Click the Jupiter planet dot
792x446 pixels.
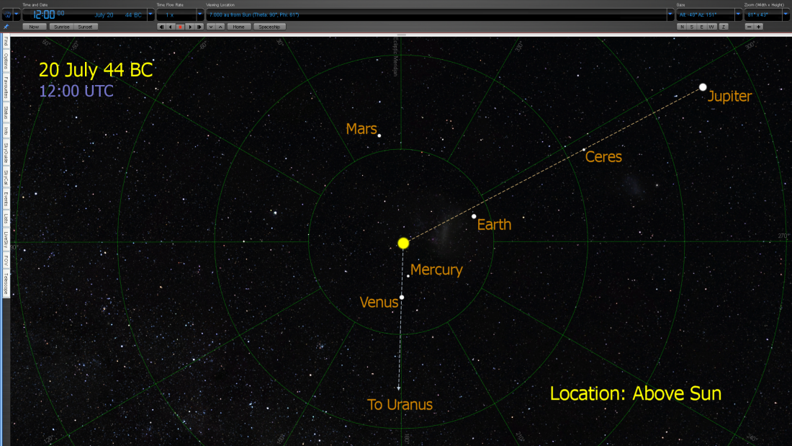(703, 87)
